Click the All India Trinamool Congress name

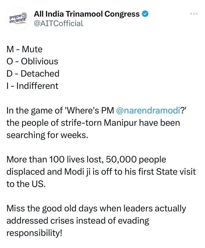[87, 14]
